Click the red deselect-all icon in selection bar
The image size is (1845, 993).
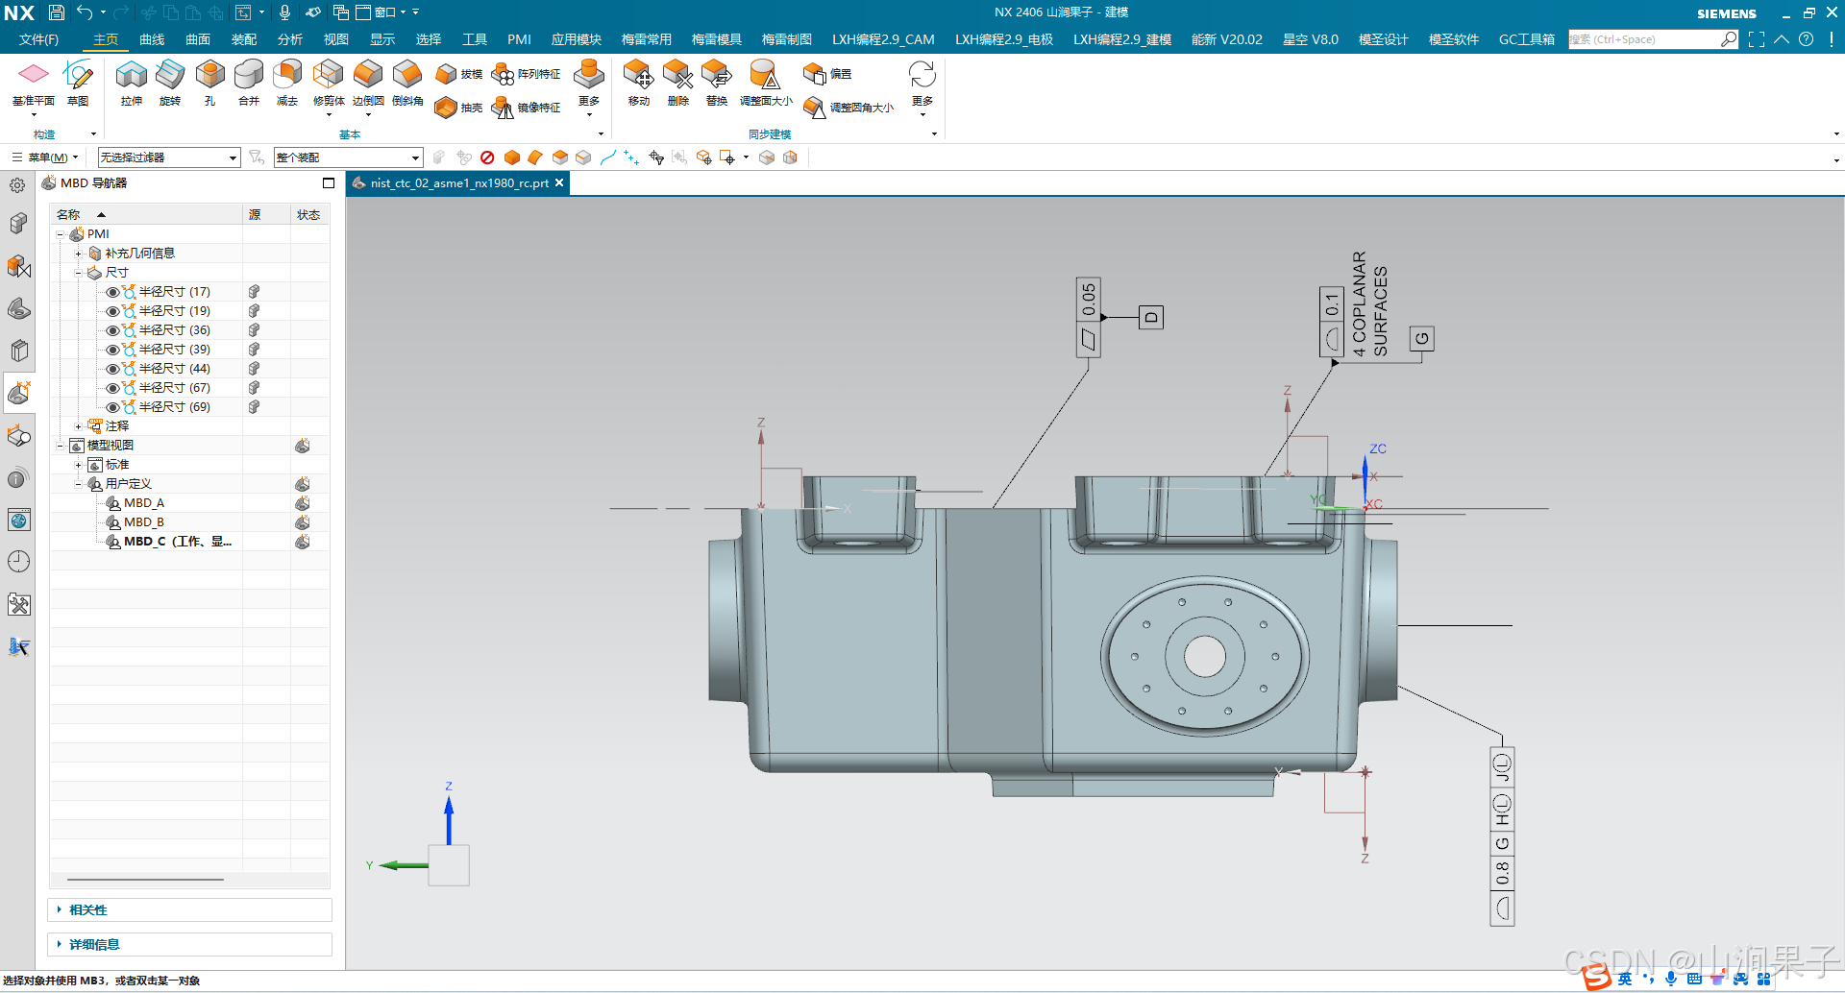click(x=487, y=157)
